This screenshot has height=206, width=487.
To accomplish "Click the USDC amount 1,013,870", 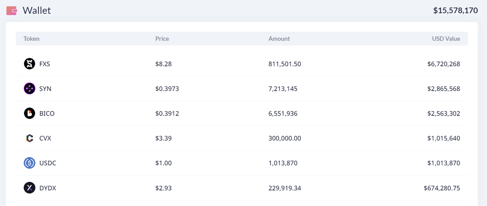I will (x=283, y=163).
